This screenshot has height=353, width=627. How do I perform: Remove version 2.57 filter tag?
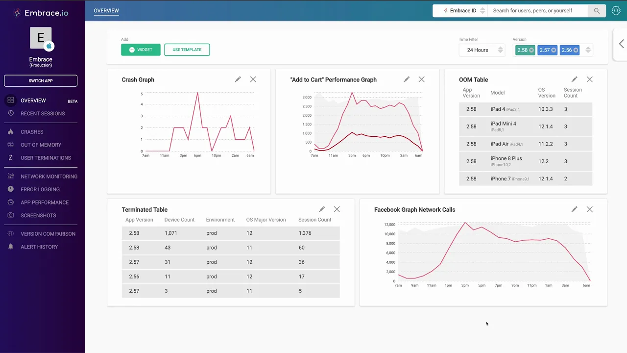click(554, 50)
